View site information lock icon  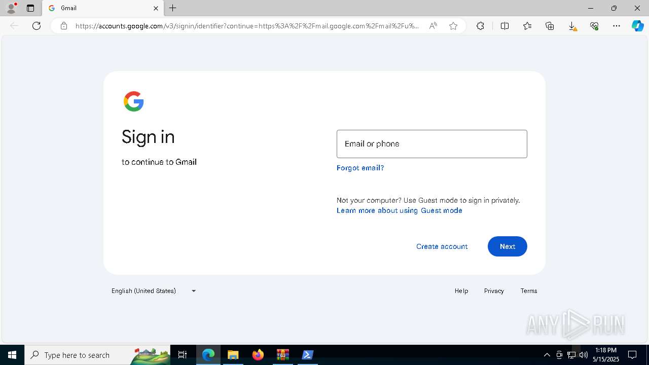click(x=64, y=26)
